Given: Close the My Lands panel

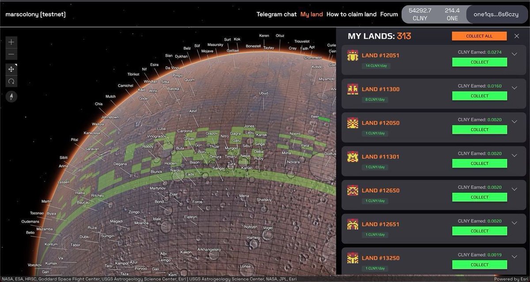Looking at the screenshot, I should 517,36.
